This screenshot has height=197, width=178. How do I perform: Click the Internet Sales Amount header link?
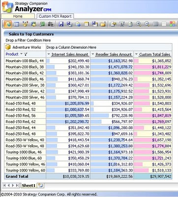[x=70, y=54]
